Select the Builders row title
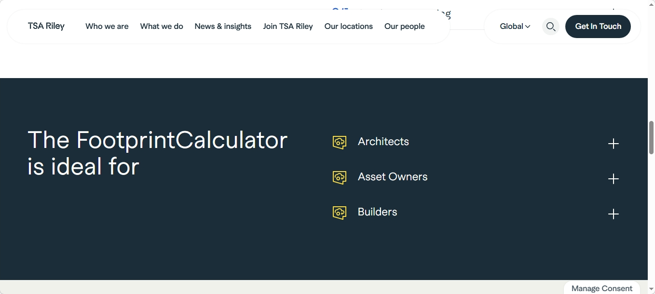655x294 pixels. pyautogui.click(x=378, y=212)
